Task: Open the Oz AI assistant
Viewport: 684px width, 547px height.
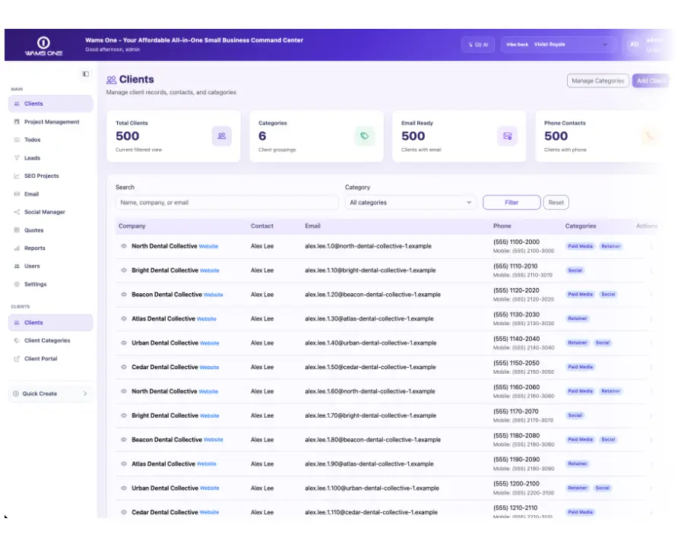Action: pos(478,45)
